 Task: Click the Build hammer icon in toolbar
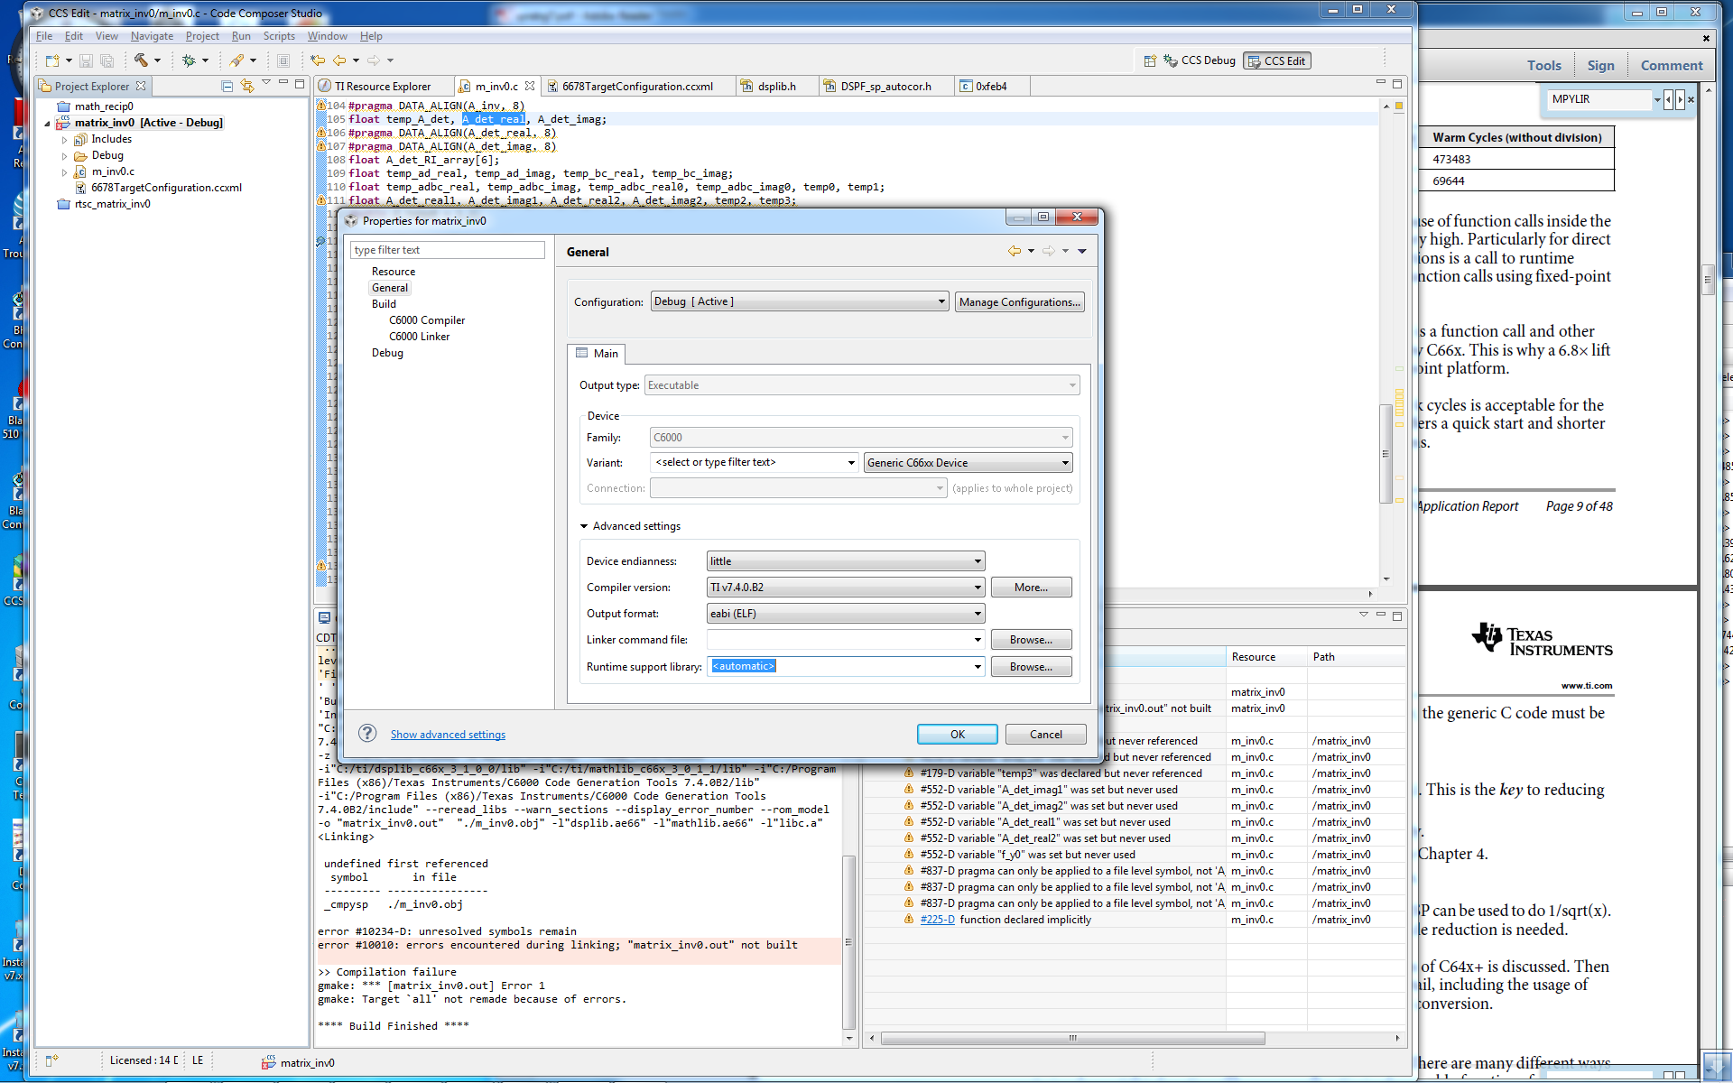click(x=141, y=60)
